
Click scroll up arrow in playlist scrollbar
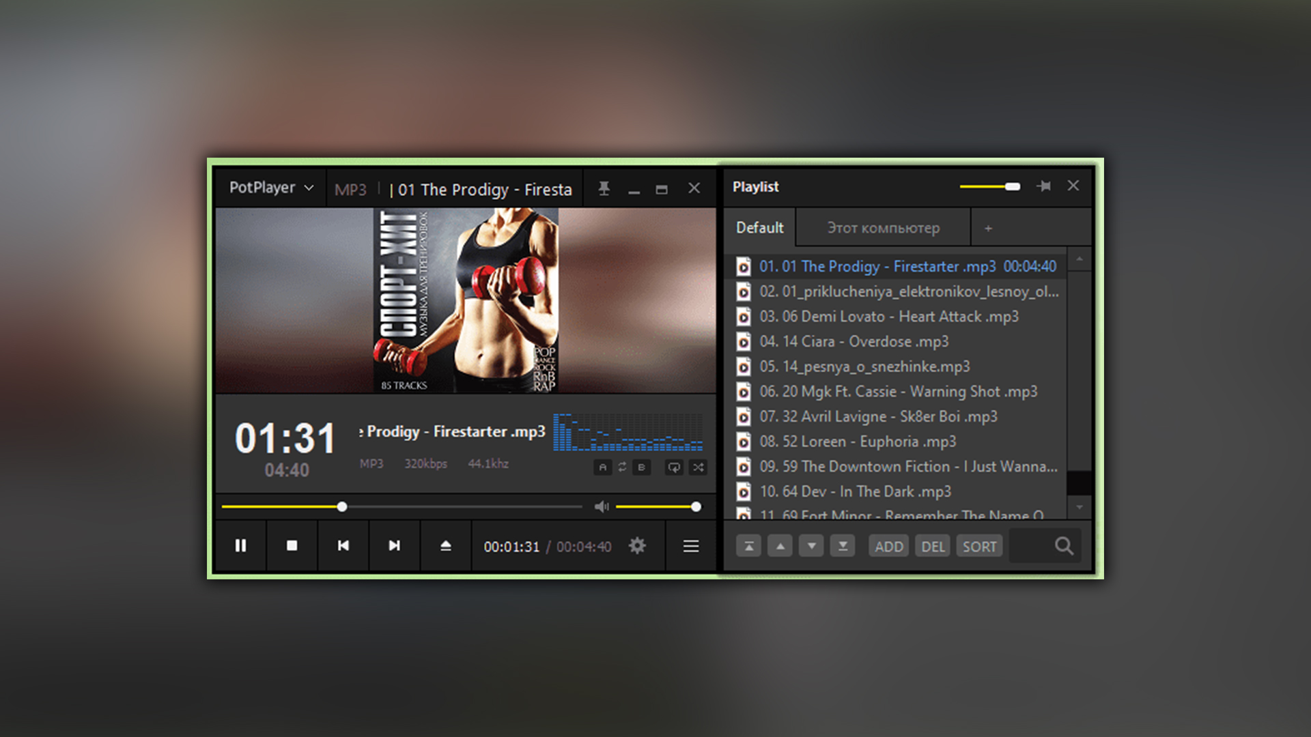(x=1080, y=259)
